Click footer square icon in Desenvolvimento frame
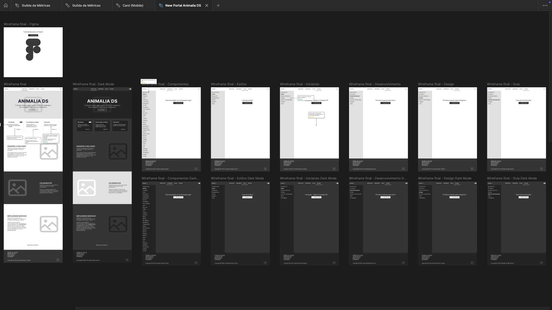 coord(403,169)
